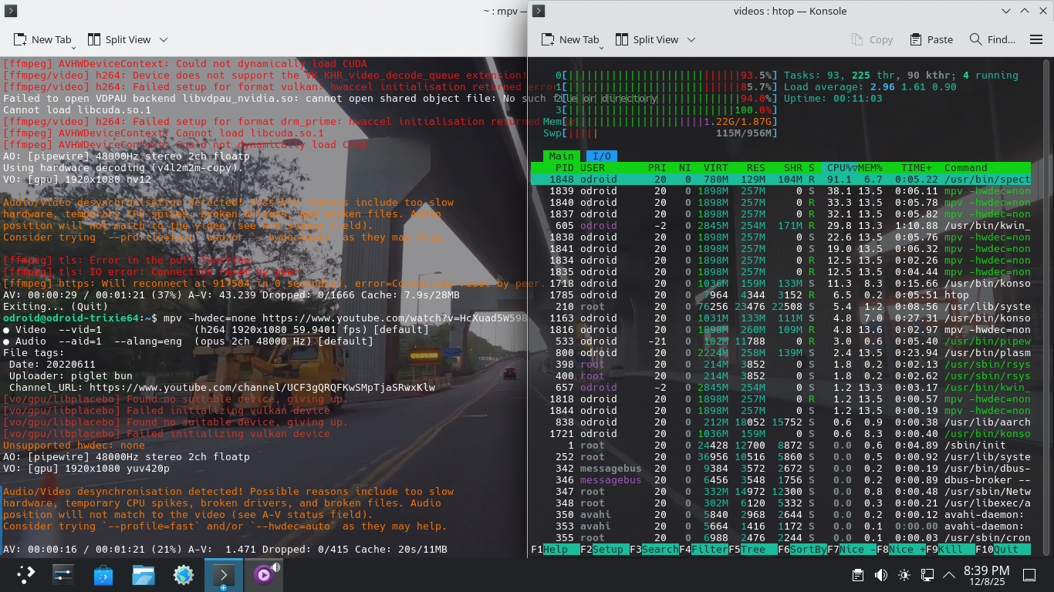Open the clipboard tray icon

click(858, 575)
